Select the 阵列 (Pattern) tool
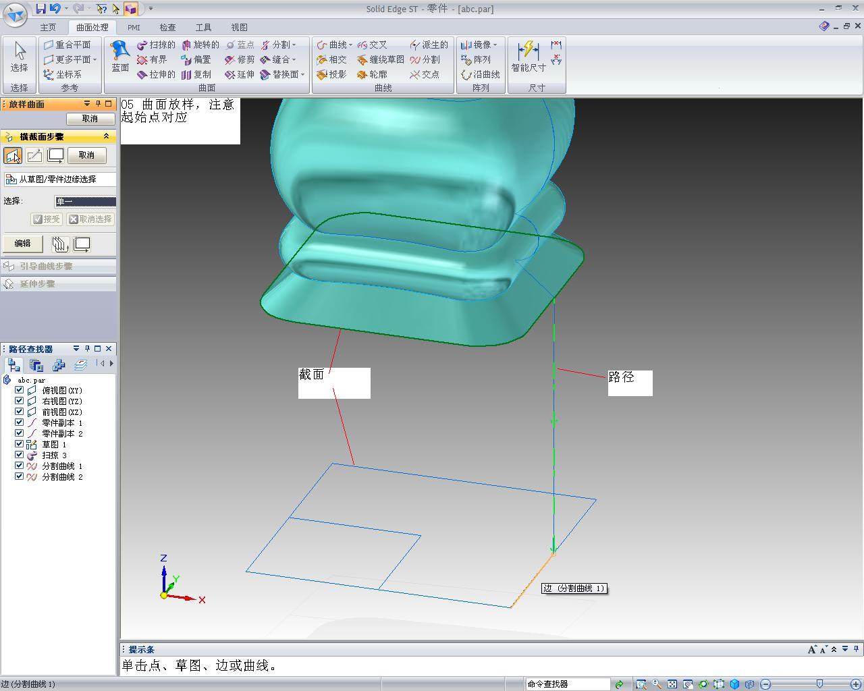The height and width of the screenshot is (691, 864). click(x=476, y=59)
